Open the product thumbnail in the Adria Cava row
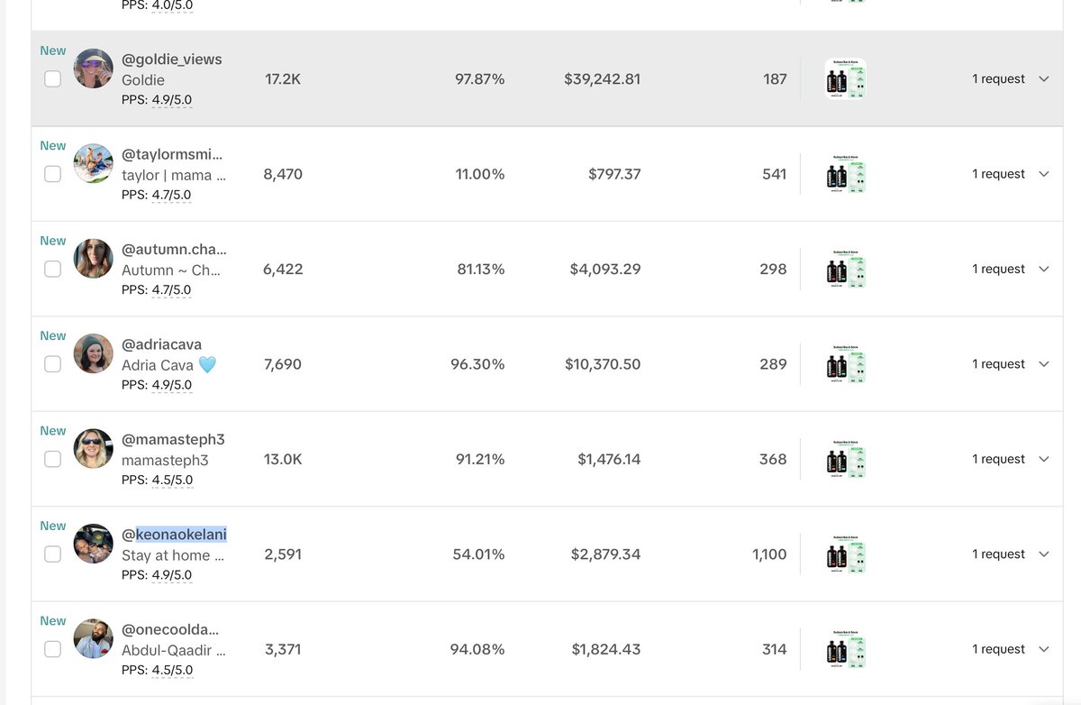The height and width of the screenshot is (705, 1081). tap(846, 364)
